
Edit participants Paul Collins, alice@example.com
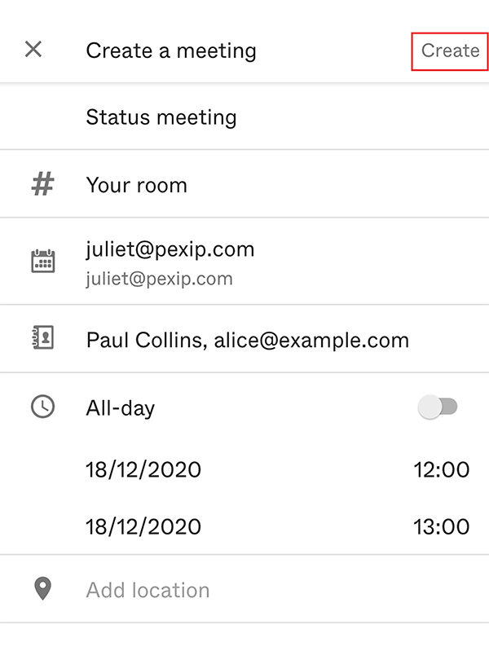click(247, 340)
